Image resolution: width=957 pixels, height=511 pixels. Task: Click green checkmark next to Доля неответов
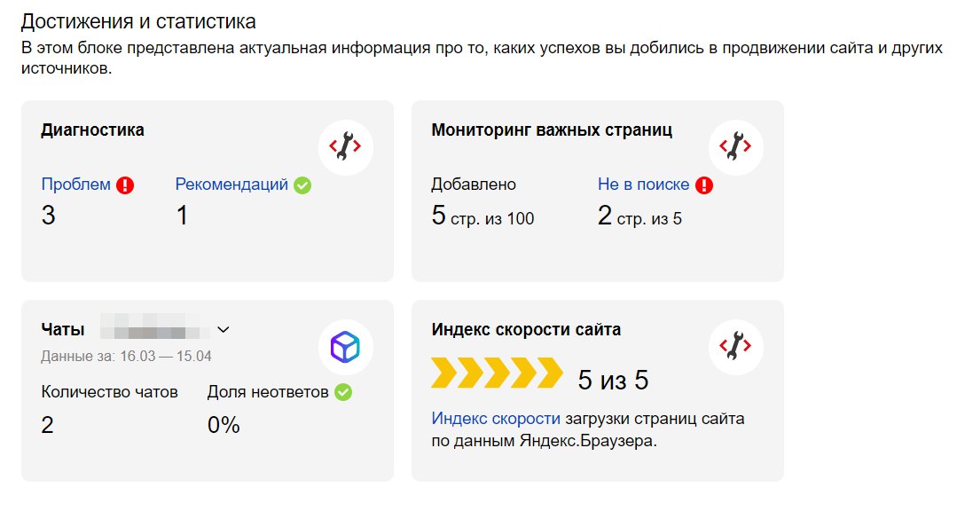coord(343,392)
